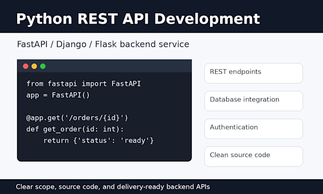This screenshot has height=194, width=323.
Task: Click the FastAPI / Django / Flask subtitle
Action: (103, 45)
